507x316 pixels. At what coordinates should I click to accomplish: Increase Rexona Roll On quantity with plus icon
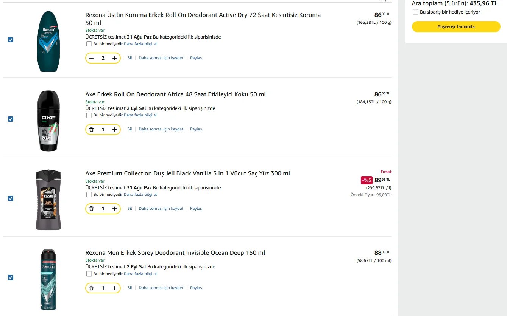pyautogui.click(x=114, y=58)
